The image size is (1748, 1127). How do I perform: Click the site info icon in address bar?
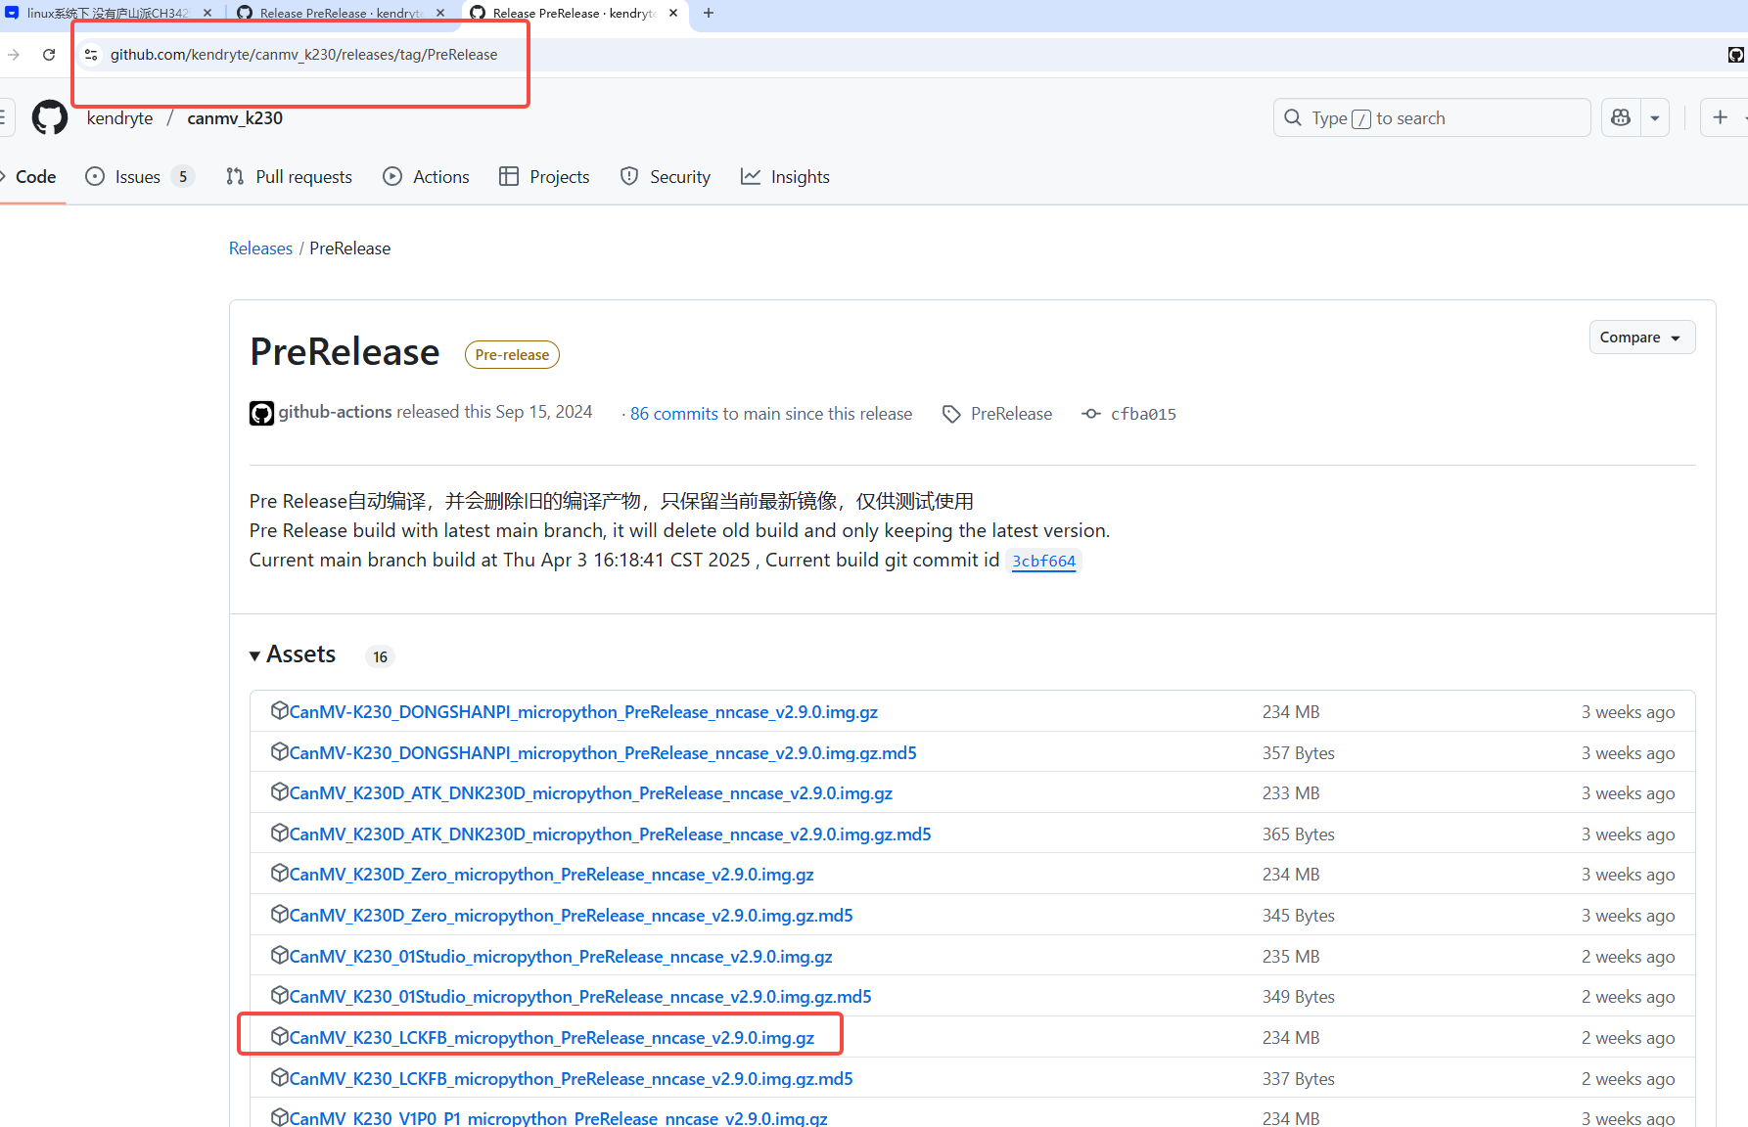(91, 55)
